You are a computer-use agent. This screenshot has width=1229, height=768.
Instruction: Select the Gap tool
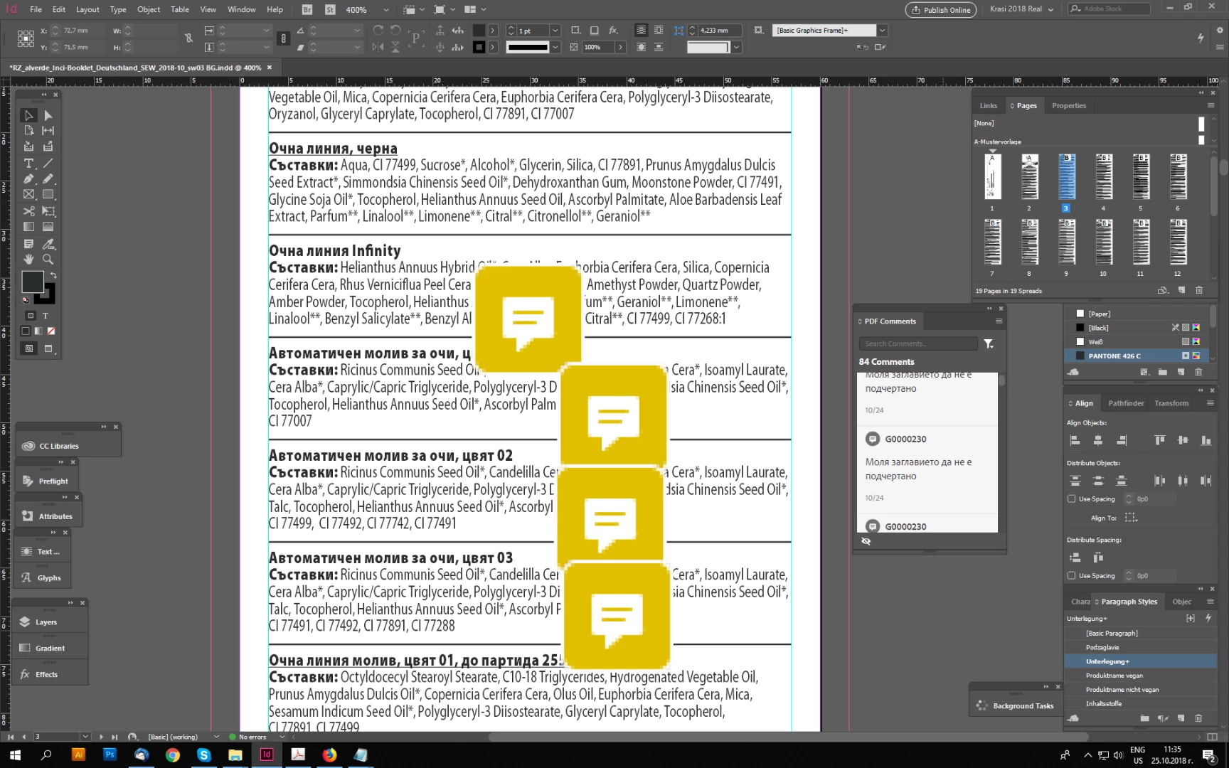click(x=48, y=131)
